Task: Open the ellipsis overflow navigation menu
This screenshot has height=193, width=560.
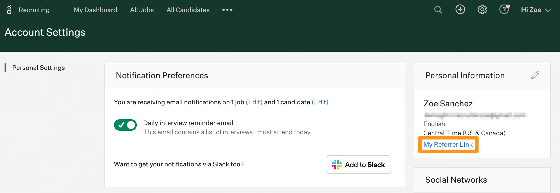Action: tap(227, 10)
